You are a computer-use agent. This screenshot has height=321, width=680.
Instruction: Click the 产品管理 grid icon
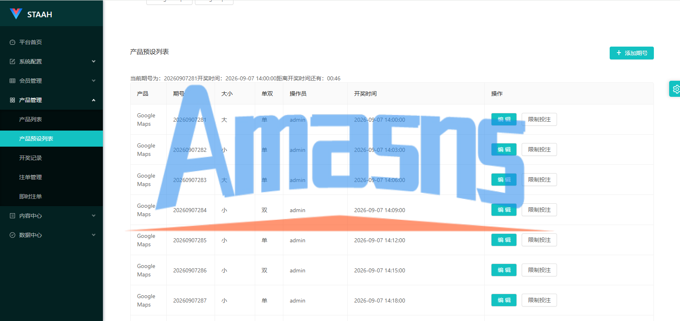[x=12, y=100]
